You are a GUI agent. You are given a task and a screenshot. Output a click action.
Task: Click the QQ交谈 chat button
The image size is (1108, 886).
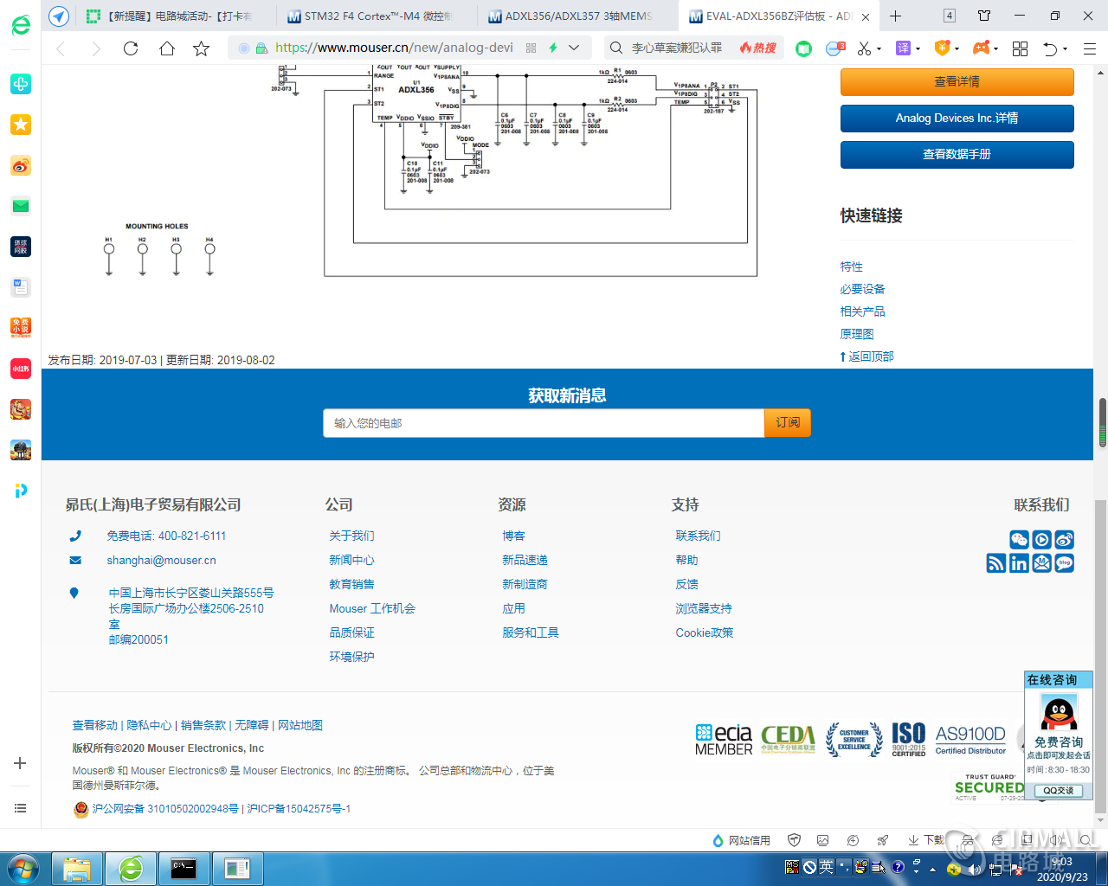click(x=1059, y=790)
